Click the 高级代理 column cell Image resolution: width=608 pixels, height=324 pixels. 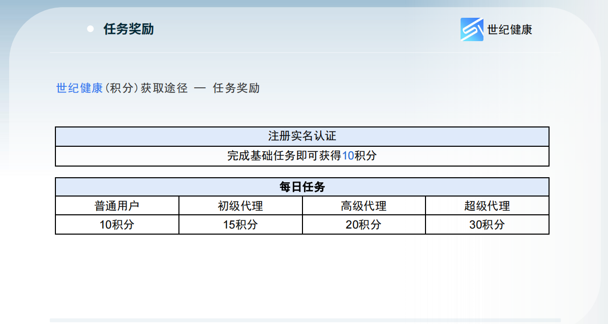363,206
